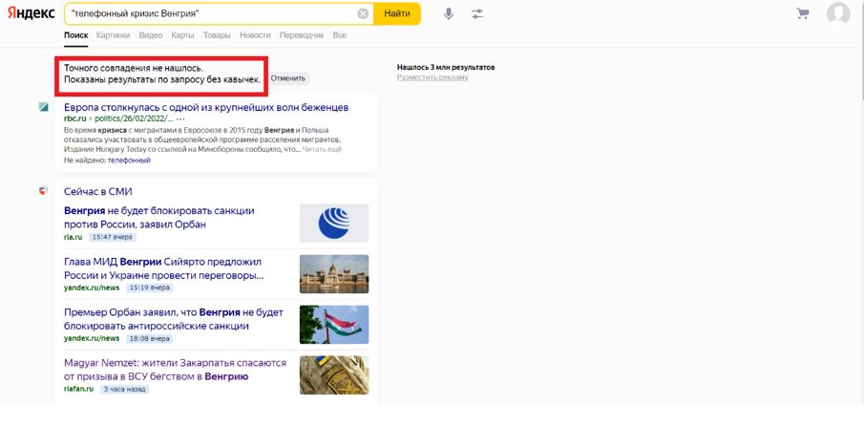
Task: Switch to the Новости tab
Action: [x=255, y=35]
